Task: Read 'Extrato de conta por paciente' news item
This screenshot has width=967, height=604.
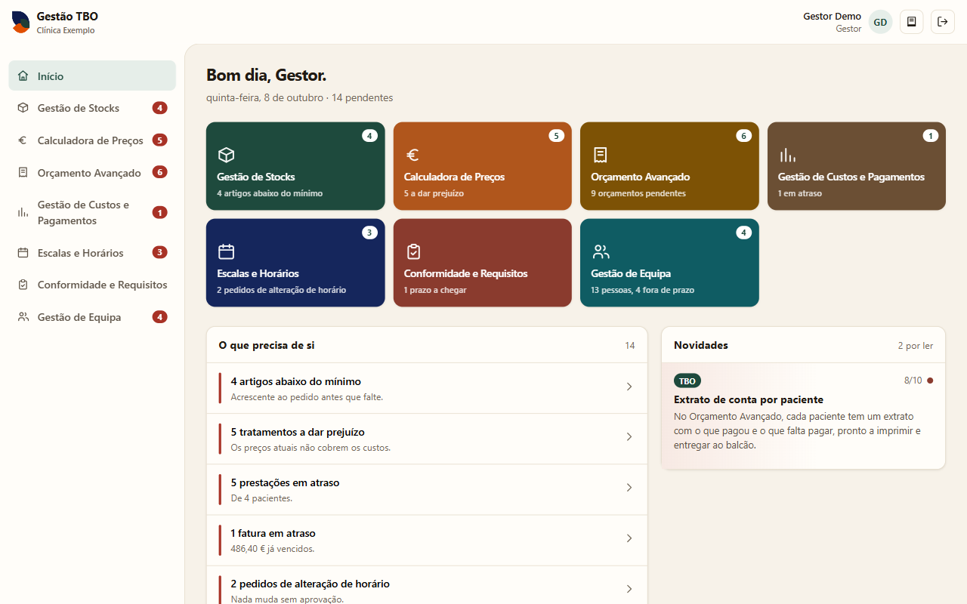Action: click(x=803, y=416)
